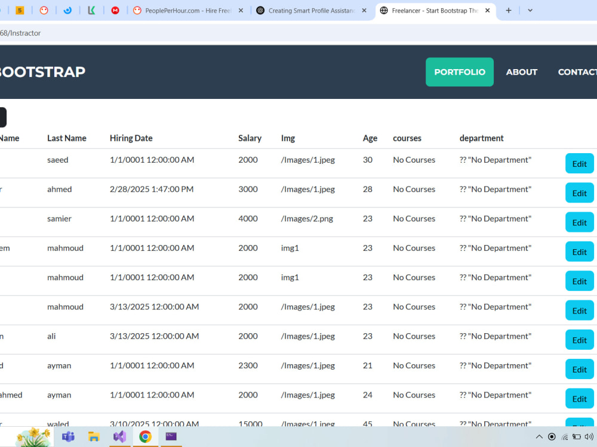Open the Wi-Fi network tray icon
This screenshot has height=447, width=597.
coord(565,437)
